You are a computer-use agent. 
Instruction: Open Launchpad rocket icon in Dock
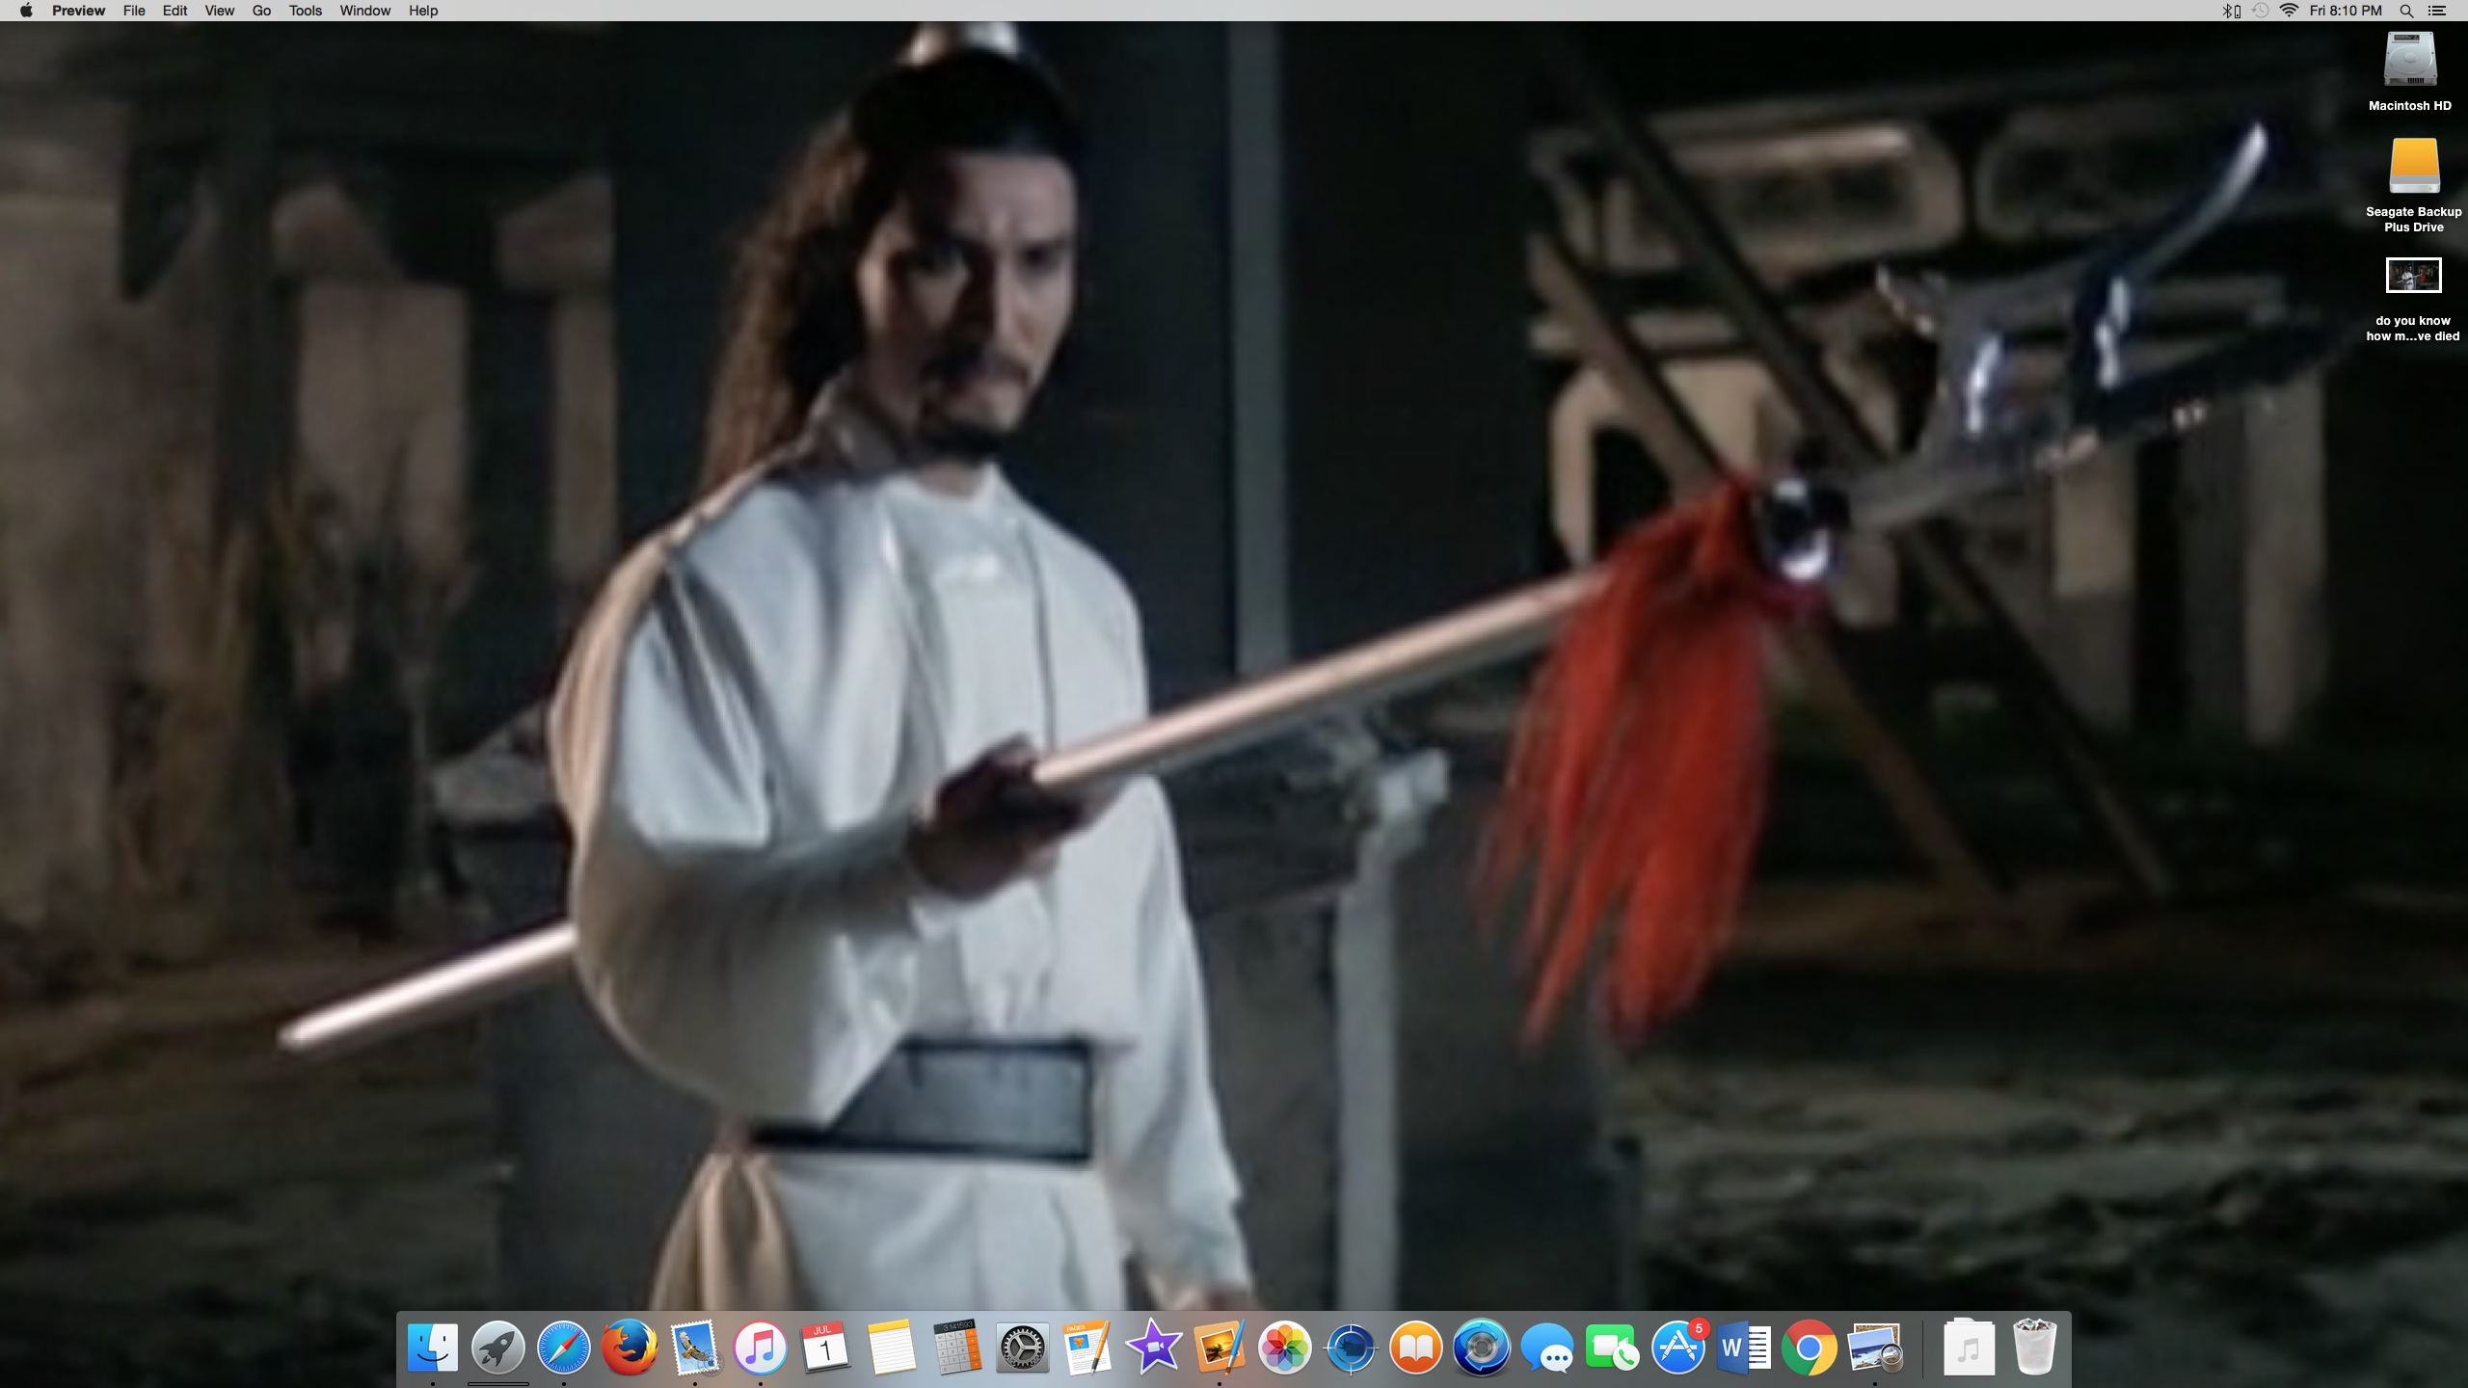coord(498,1347)
